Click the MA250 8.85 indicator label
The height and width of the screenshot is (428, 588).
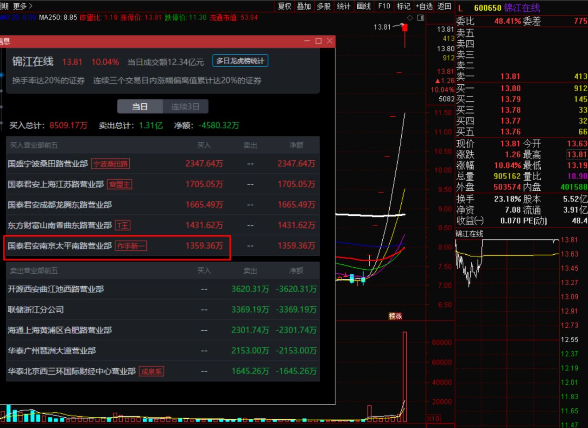pyautogui.click(x=58, y=18)
